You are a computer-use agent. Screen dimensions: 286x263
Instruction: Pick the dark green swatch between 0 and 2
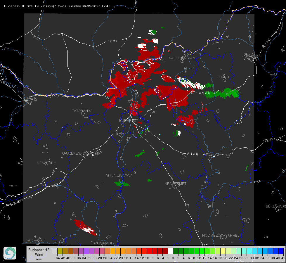pyautogui.click(x=176, y=251)
